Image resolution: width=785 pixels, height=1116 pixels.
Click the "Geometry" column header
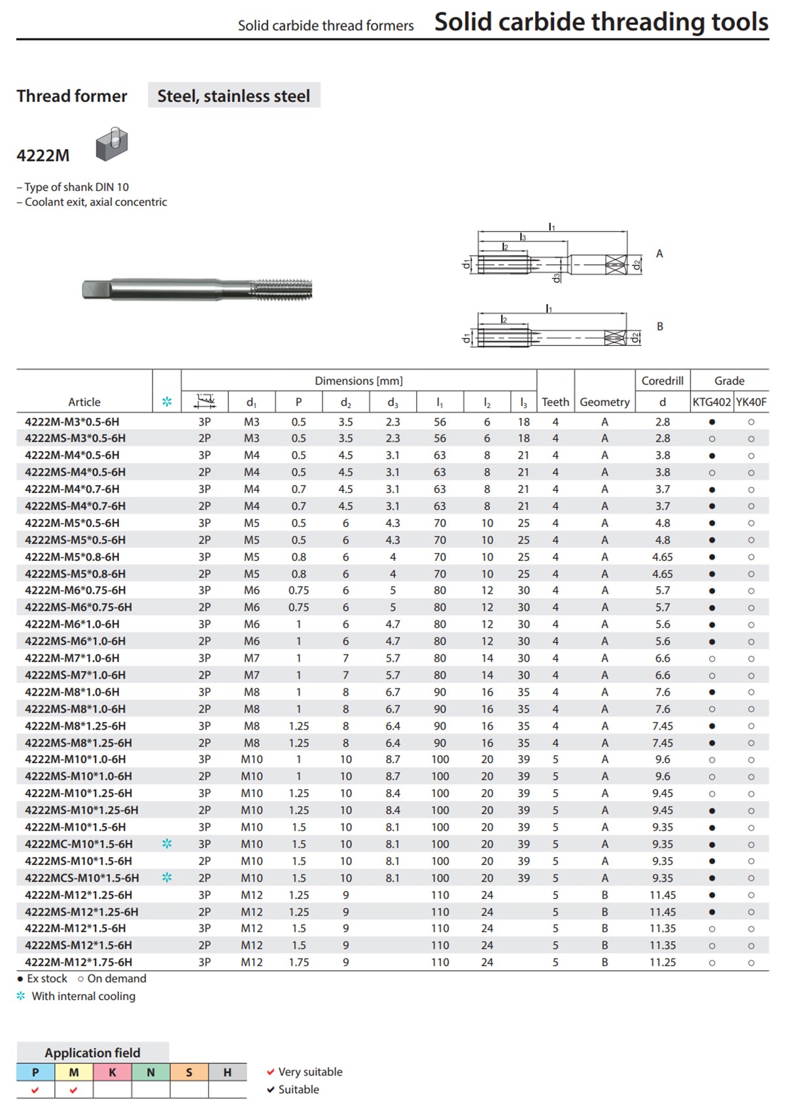point(604,402)
